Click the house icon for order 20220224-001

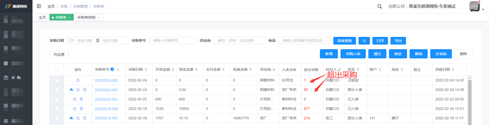[71, 90]
